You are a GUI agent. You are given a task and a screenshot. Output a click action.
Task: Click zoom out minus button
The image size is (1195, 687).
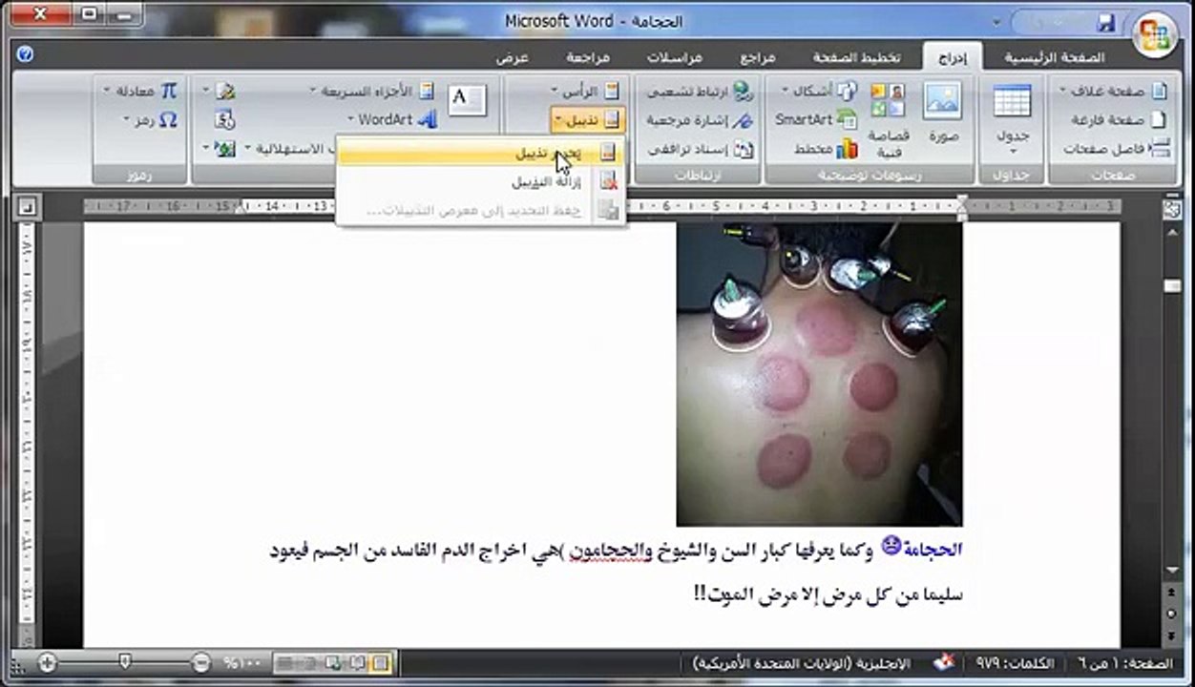click(x=200, y=661)
